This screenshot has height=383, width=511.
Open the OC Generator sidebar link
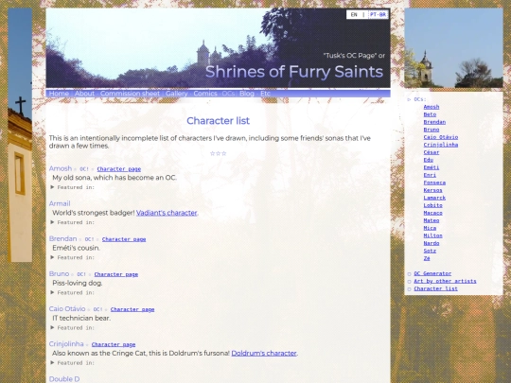[432, 273]
